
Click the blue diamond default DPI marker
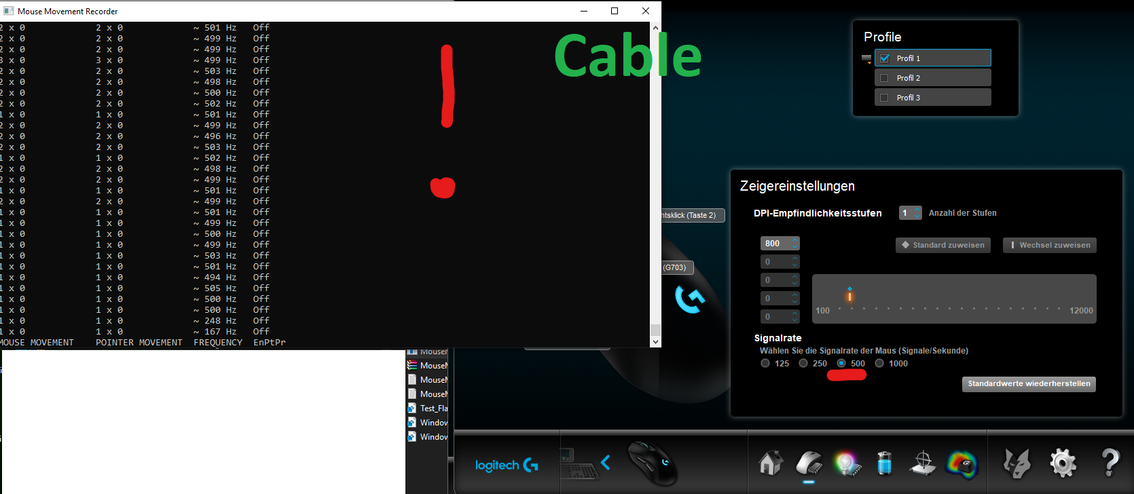tap(849, 289)
